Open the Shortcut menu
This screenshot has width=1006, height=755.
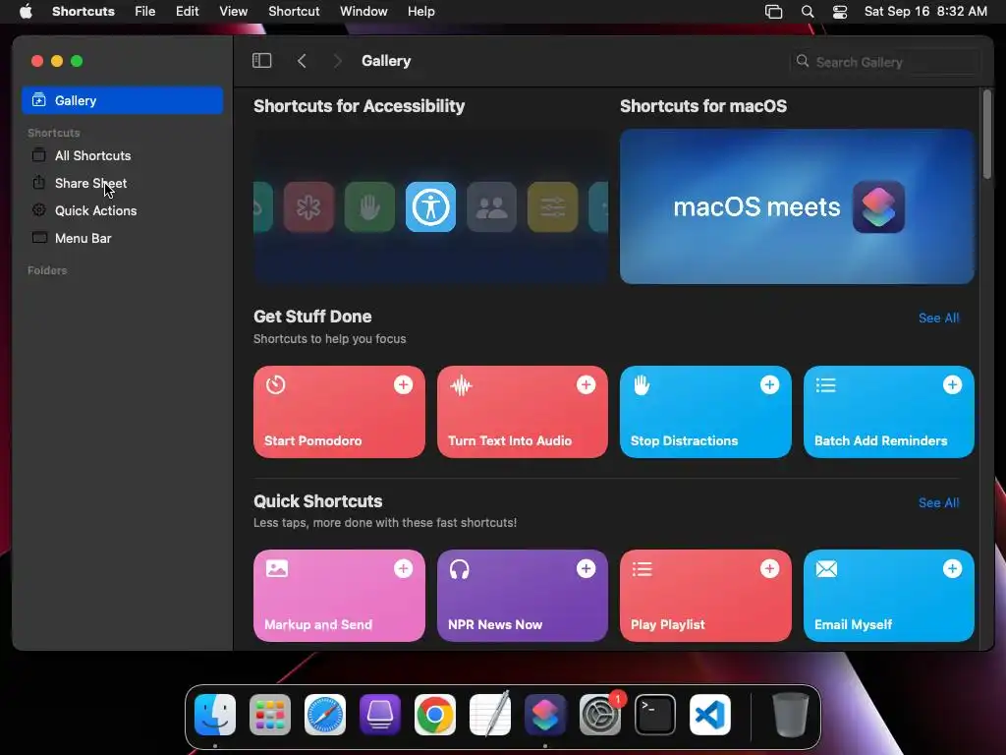(x=294, y=12)
